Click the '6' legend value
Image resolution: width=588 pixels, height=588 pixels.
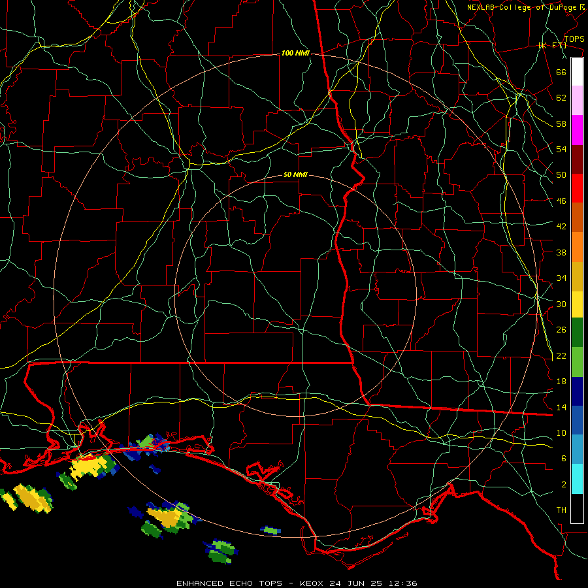click(564, 459)
